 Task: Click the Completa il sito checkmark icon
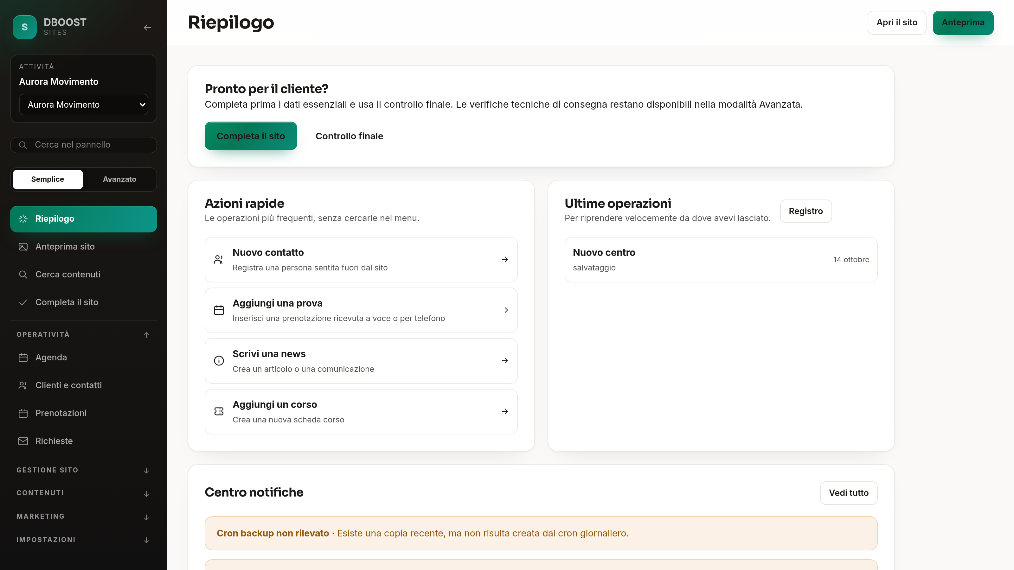click(x=23, y=302)
